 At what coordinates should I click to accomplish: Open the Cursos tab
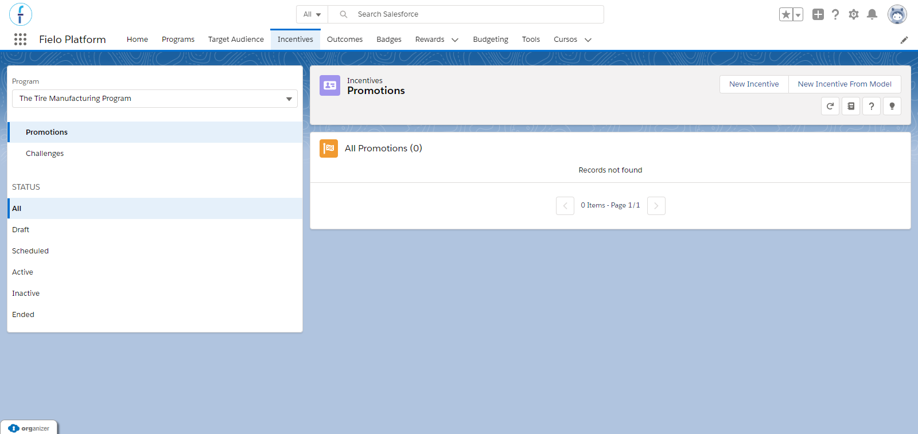(565, 40)
